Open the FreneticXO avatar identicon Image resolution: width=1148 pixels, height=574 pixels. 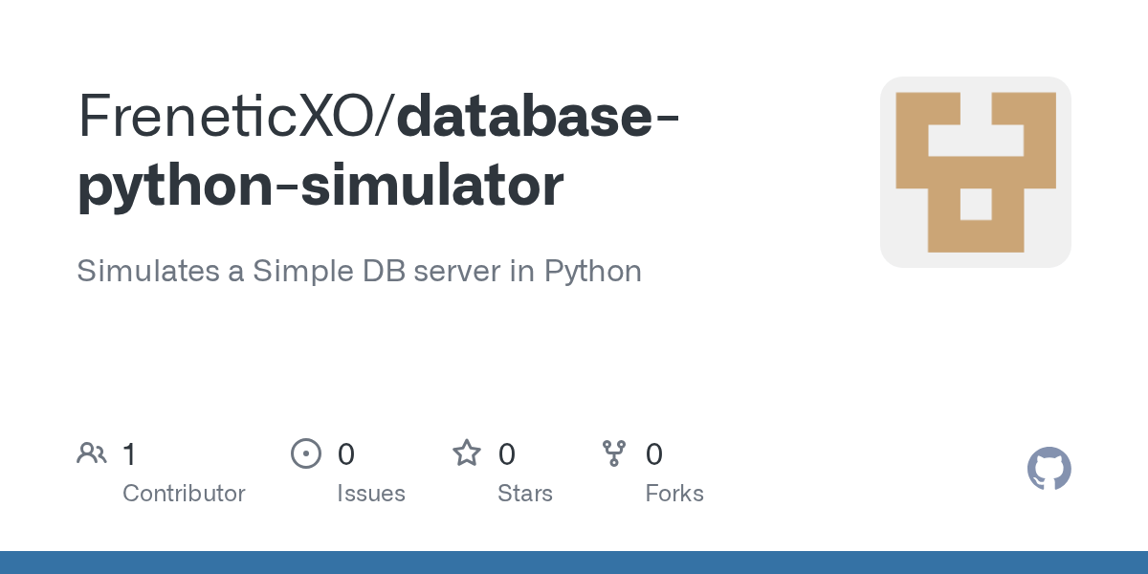pyautogui.click(x=976, y=172)
